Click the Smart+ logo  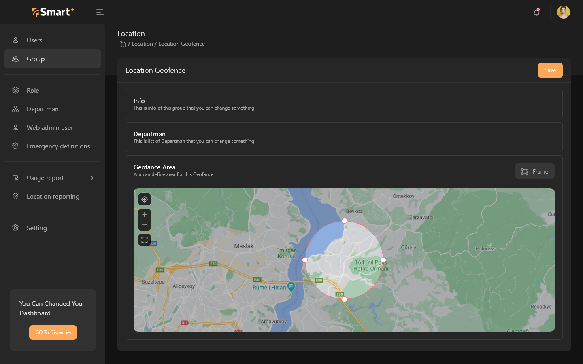coord(53,12)
